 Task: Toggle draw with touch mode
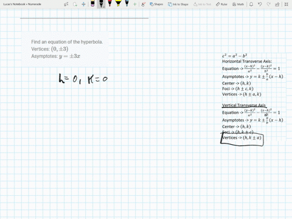click(144, 4)
